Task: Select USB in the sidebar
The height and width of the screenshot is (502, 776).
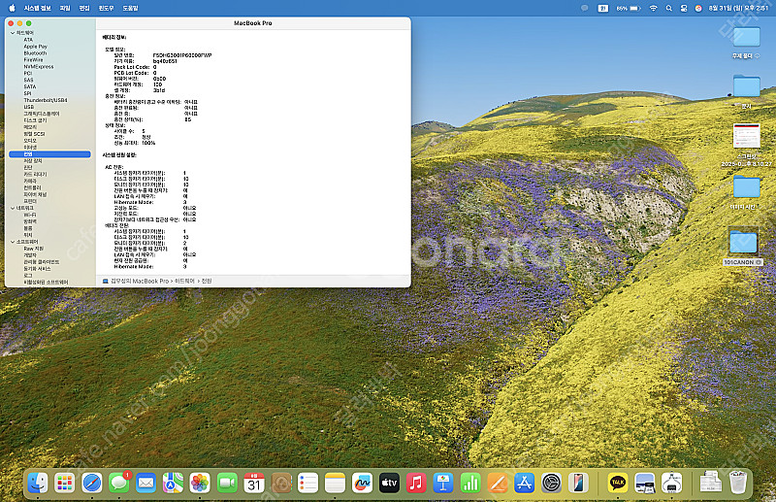Action: tap(29, 107)
